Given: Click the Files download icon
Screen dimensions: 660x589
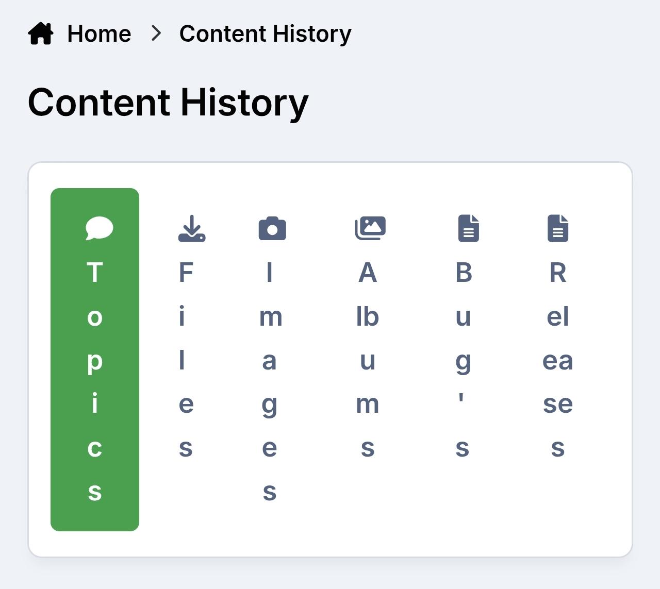Looking at the screenshot, I should point(192,228).
